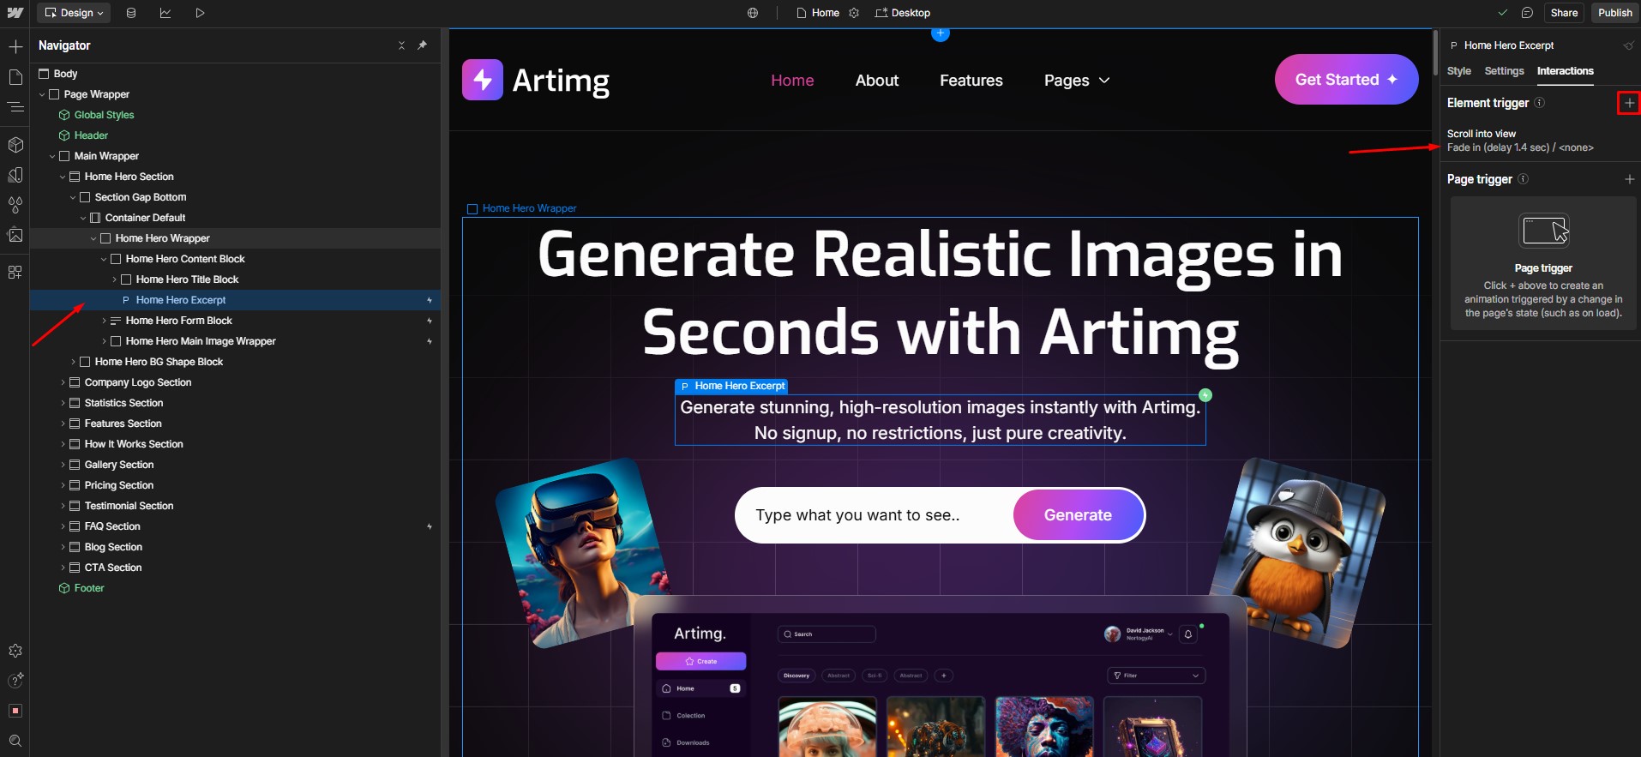Expand the Home Hero Title Block node
The image size is (1641, 757).
[114, 279]
